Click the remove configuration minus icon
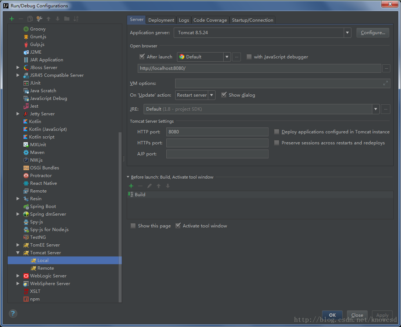 coord(21,19)
